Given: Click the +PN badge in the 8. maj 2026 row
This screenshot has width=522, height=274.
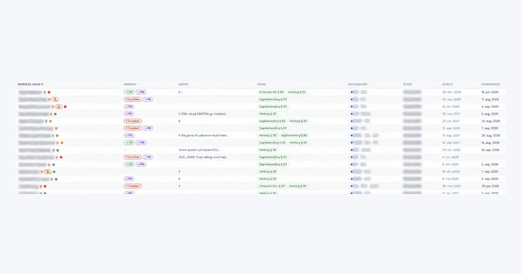Looking at the screenshot, I should (x=129, y=179).
